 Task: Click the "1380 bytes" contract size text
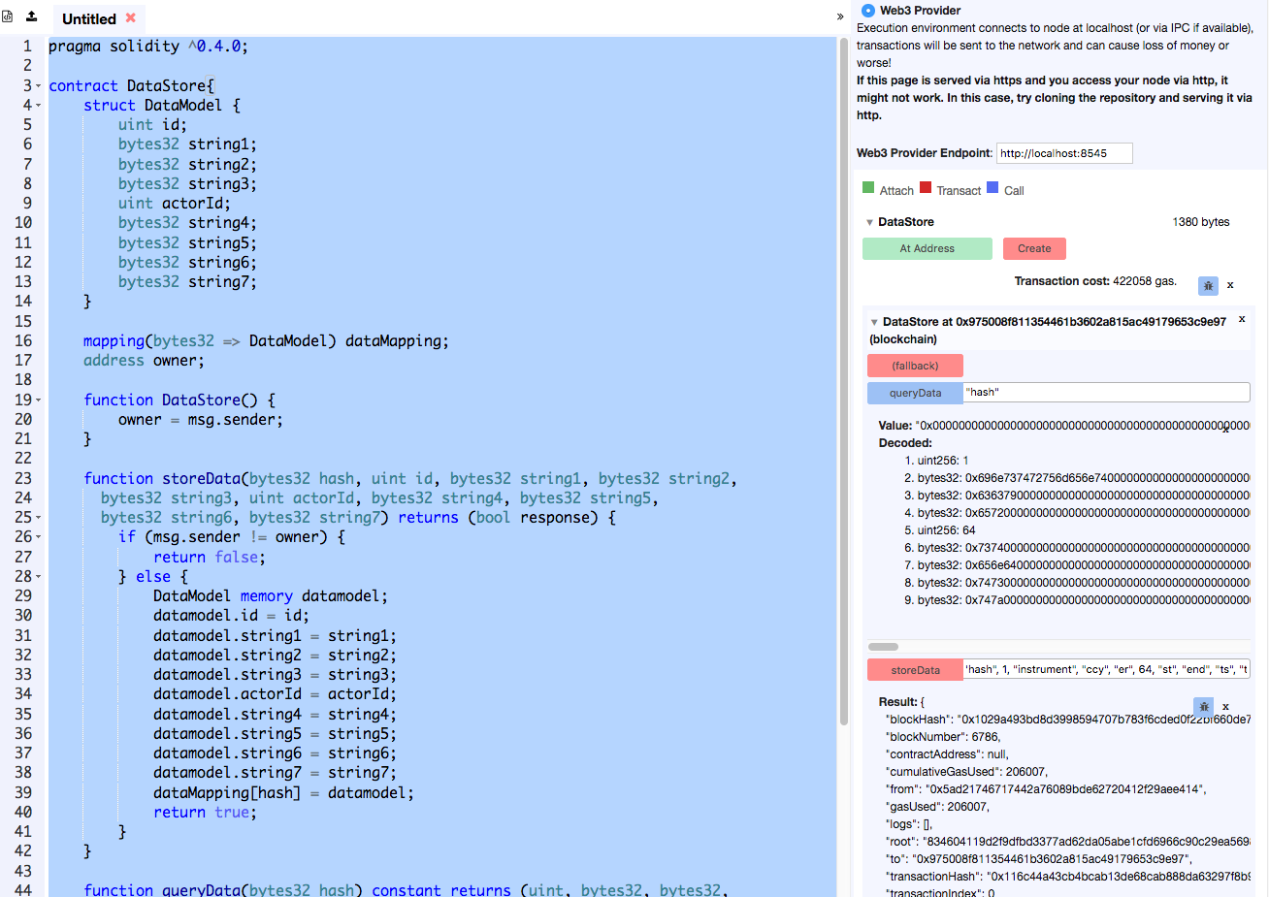coord(1200,222)
